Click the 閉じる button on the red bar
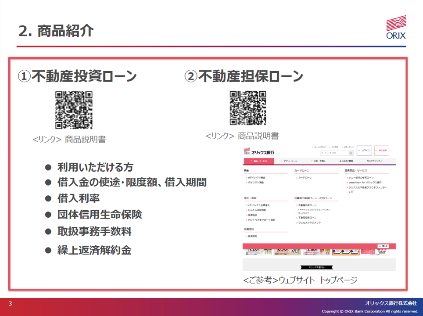The image size is (423, 316). click(384, 246)
